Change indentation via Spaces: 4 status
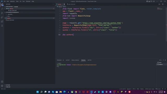This screenshot has height=94, width=167. (129, 89)
